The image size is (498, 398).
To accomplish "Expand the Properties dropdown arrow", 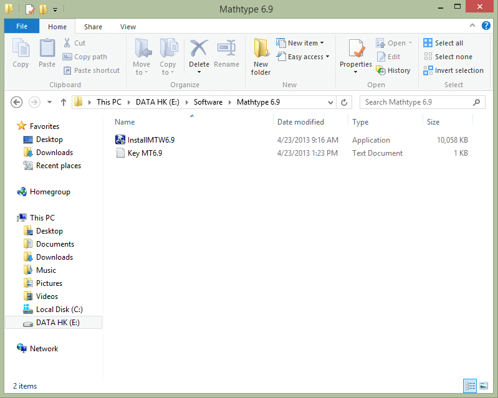I will tap(356, 72).
